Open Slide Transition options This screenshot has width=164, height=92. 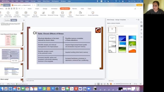coord(70,14)
